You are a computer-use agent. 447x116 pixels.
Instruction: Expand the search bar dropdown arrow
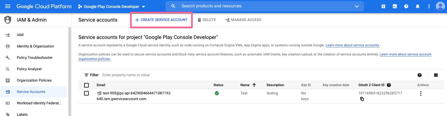[357, 6]
